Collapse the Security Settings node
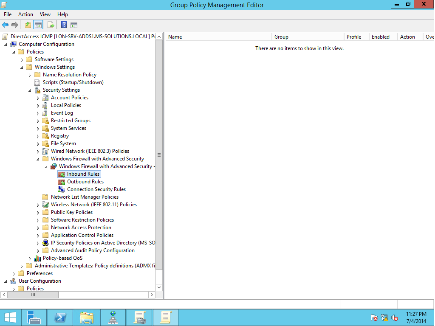The image size is (435, 326). click(30, 90)
